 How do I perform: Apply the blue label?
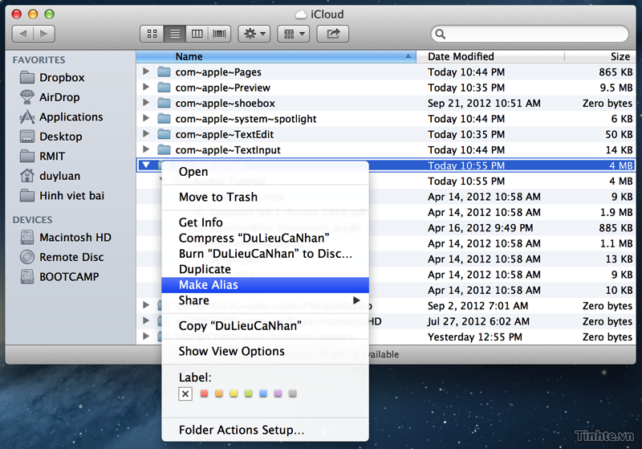tap(263, 394)
